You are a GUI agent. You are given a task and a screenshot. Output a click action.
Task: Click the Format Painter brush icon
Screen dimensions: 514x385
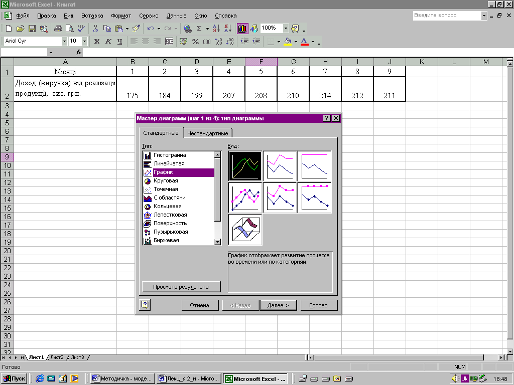[136, 29]
